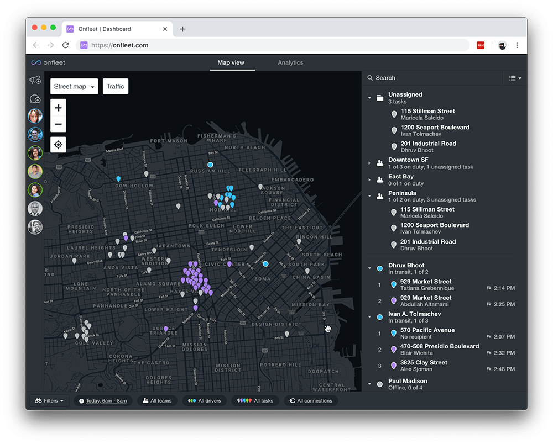The width and height of the screenshot is (553, 444).
Task: Center map with the locate target icon
Action: [x=59, y=144]
